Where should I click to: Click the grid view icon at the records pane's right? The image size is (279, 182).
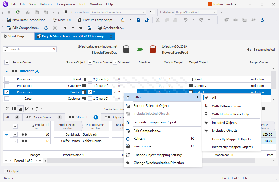pyautogui.click(x=264, y=109)
